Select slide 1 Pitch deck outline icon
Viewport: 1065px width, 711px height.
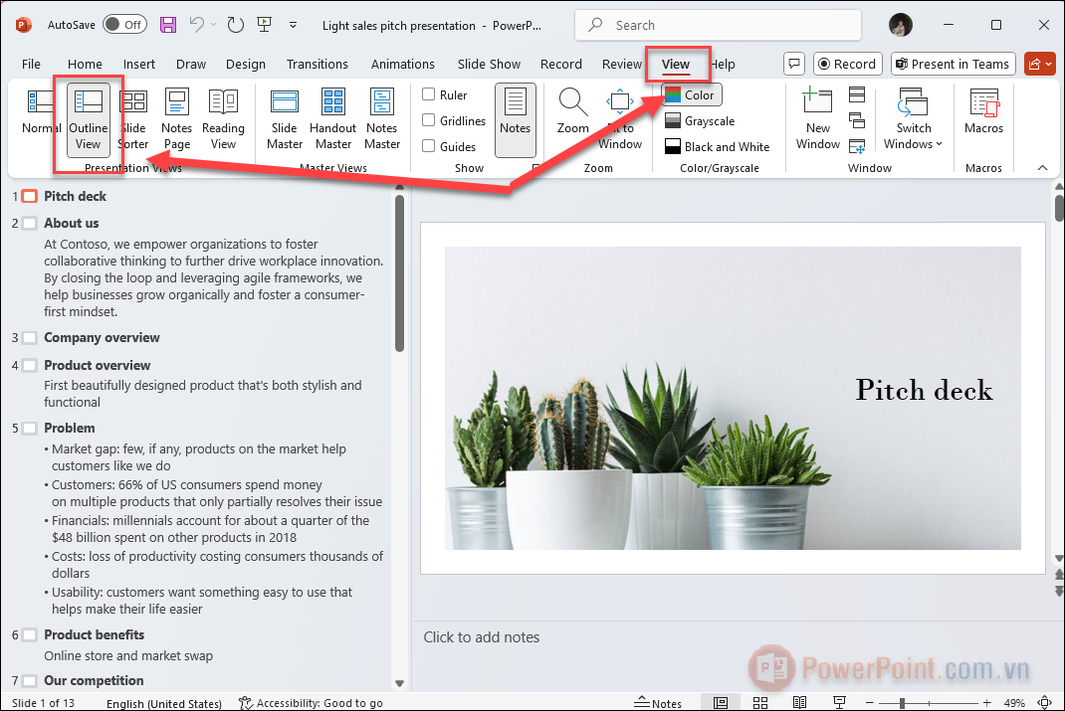(29, 196)
